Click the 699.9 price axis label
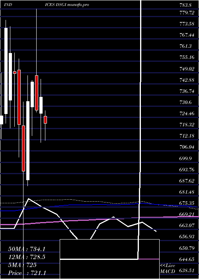 coord(185,158)
